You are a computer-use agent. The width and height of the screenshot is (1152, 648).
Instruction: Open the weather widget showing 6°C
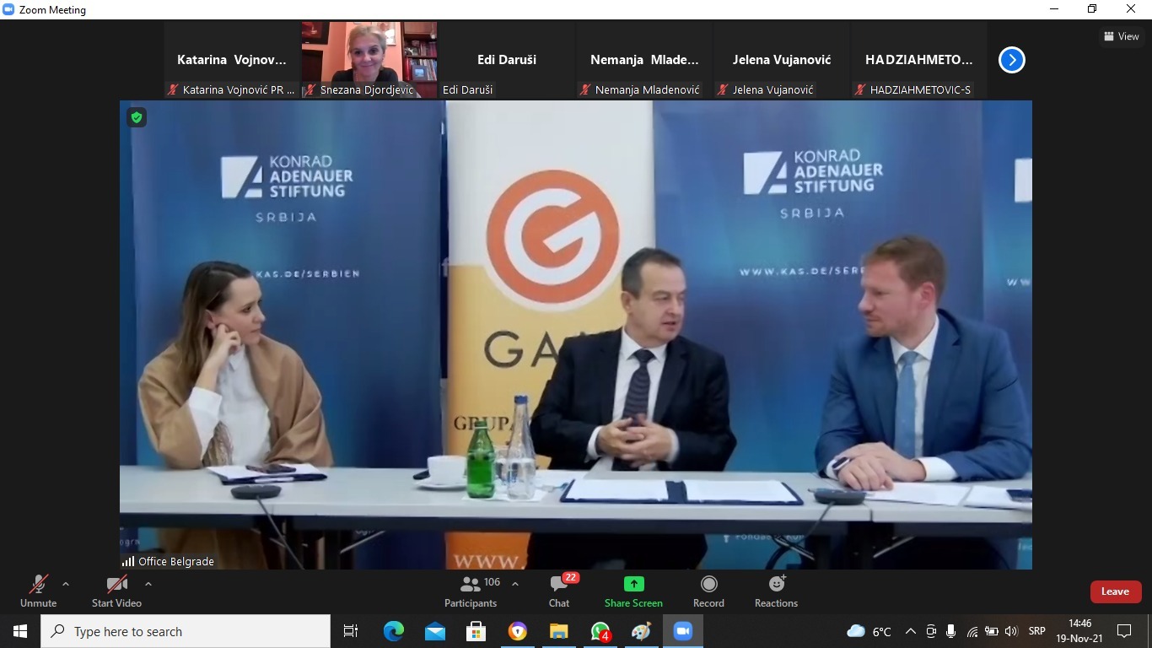tap(869, 631)
